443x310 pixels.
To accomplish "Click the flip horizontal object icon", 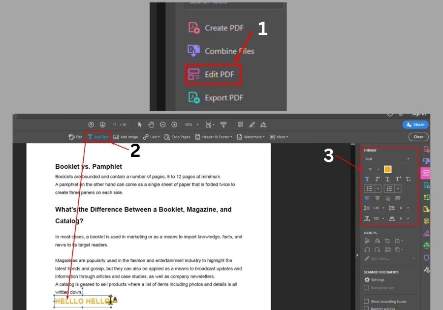I will pos(377,241).
